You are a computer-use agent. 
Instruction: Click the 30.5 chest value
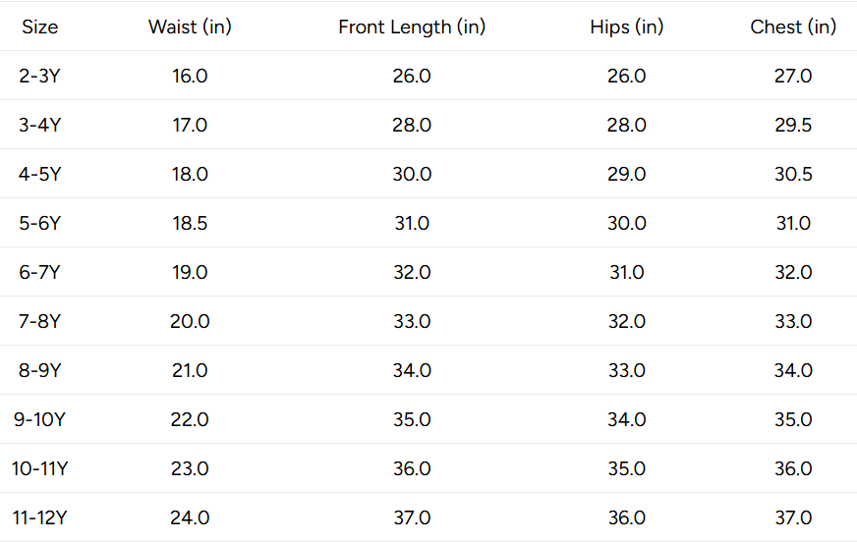click(x=793, y=174)
